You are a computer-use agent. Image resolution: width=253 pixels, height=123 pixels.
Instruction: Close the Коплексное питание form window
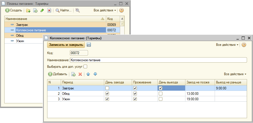249,38
